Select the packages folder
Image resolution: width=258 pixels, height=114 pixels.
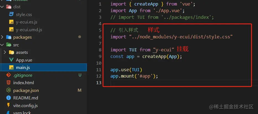point(22,37)
